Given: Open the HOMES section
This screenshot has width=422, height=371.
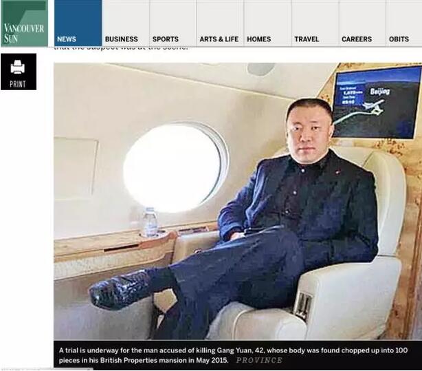Looking at the screenshot, I should coord(259,39).
